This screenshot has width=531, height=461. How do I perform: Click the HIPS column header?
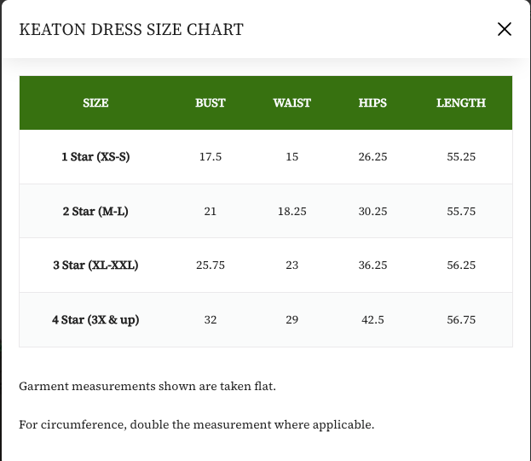coord(372,102)
